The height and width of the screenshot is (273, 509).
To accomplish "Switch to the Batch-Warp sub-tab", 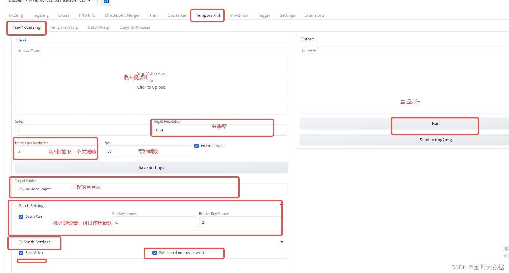I will tap(99, 27).
